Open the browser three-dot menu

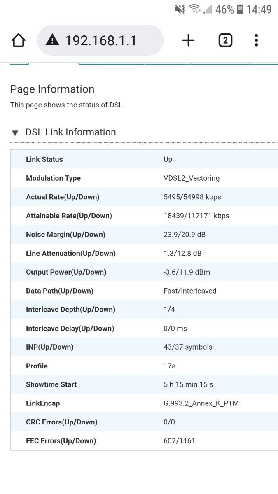pyautogui.click(x=256, y=40)
